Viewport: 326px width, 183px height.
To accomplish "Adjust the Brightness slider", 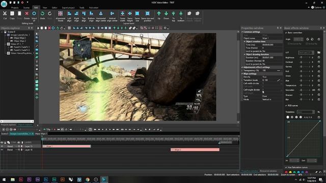I will pyautogui.click(x=305, y=57).
